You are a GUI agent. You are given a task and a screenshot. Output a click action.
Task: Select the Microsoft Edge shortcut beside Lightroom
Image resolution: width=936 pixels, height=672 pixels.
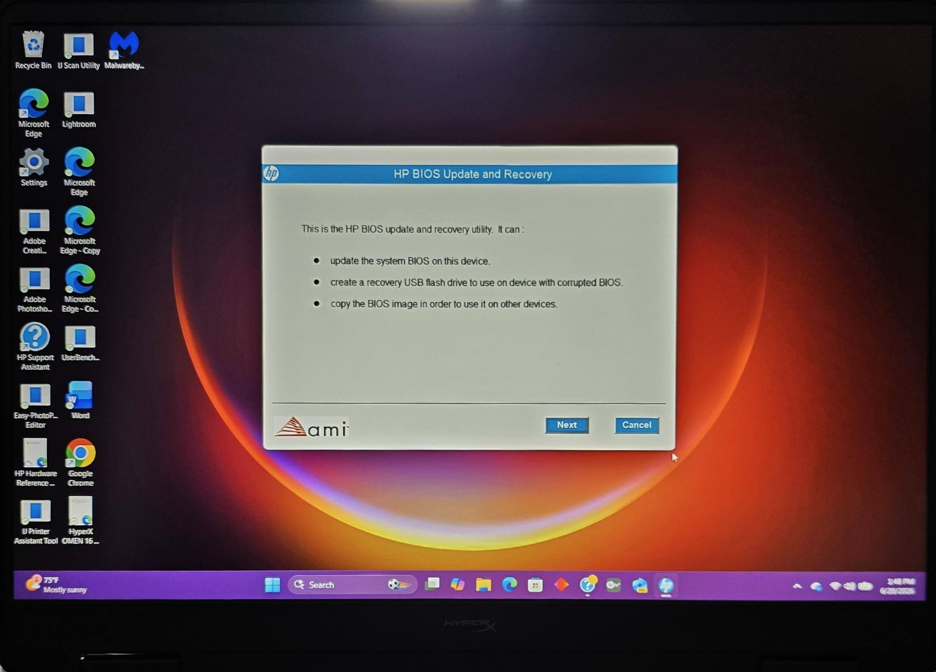pyautogui.click(x=33, y=113)
